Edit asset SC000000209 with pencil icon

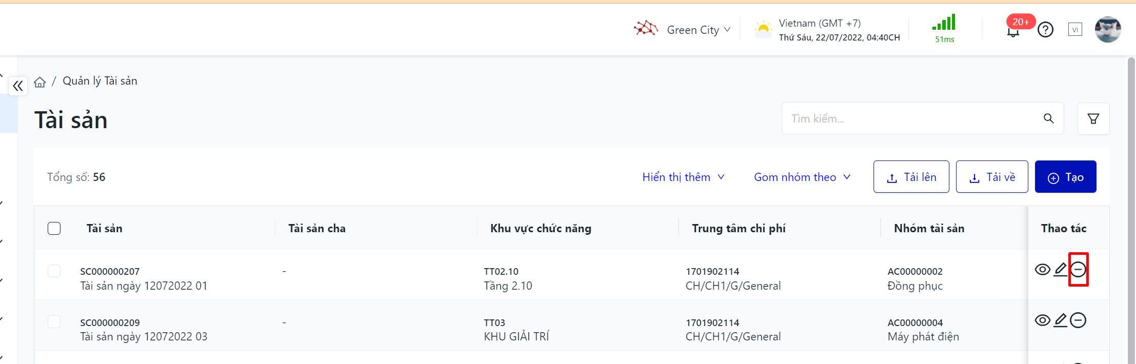(1061, 320)
